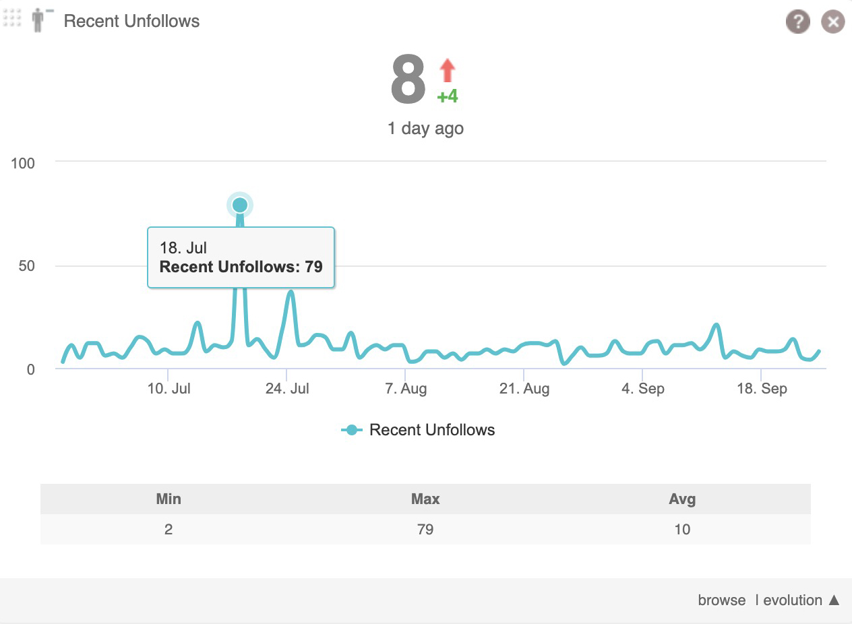Image resolution: width=852 pixels, height=624 pixels.
Task: Click the browse link
Action: pos(721,600)
